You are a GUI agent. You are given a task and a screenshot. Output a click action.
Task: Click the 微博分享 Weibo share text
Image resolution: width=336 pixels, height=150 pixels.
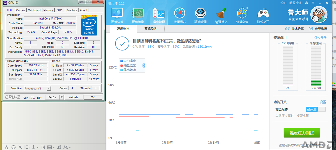click(298, 28)
